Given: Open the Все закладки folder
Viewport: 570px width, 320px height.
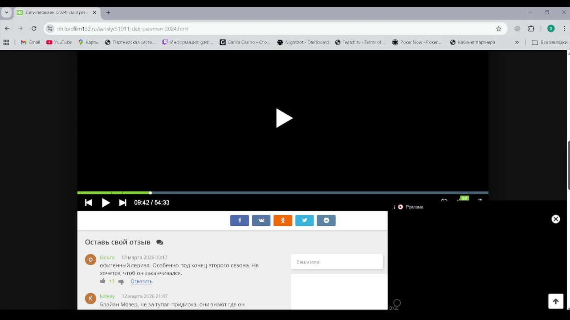Looking at the screenshot, I should point(550,42).
